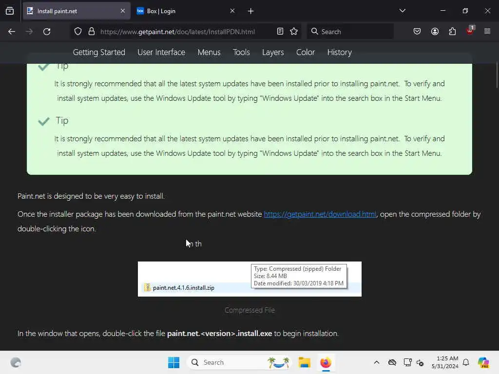This screenshot has width=499, height=374.
Task: Click the page vertical scrollbar thumb
Action: [497, 75]
